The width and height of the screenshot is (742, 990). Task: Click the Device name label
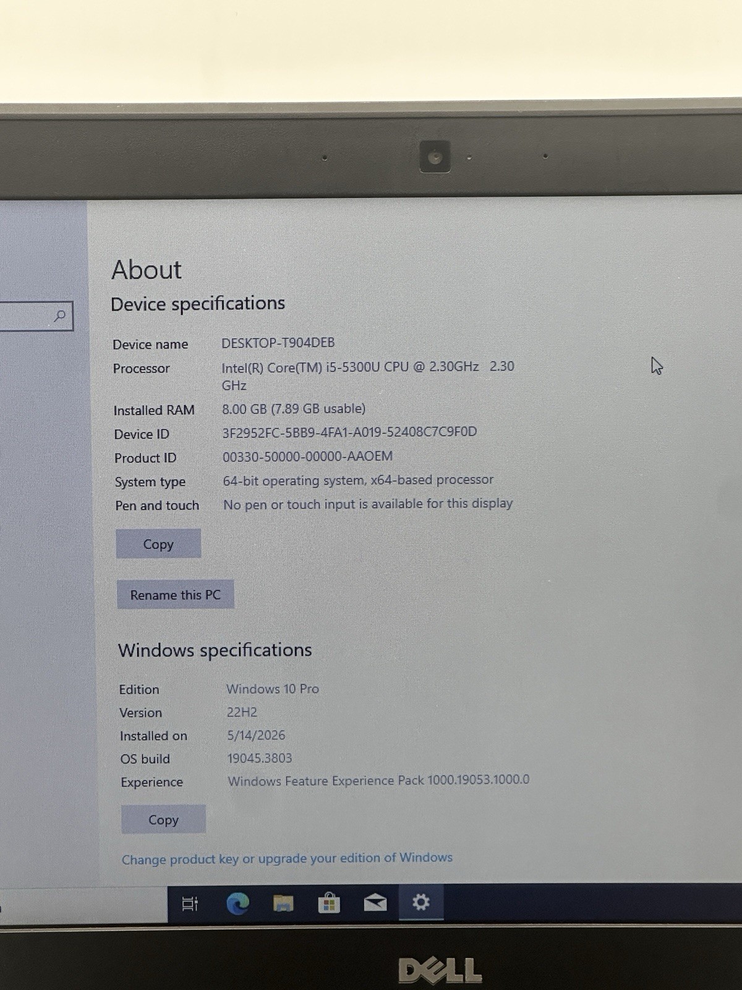(x=150, y=345)
